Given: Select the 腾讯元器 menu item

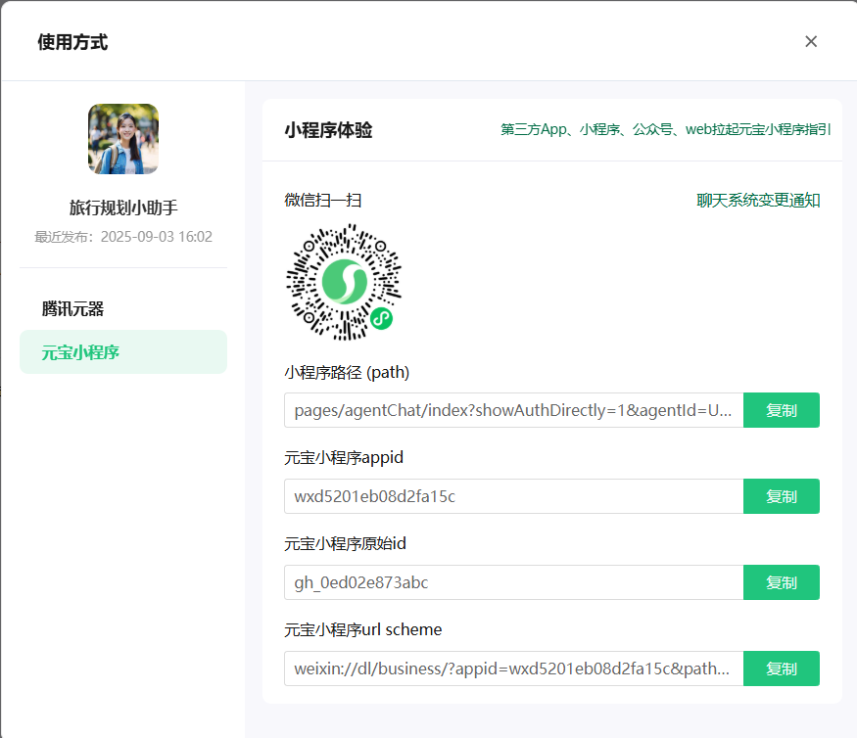Looking at the screenshot, I should 123,308.
